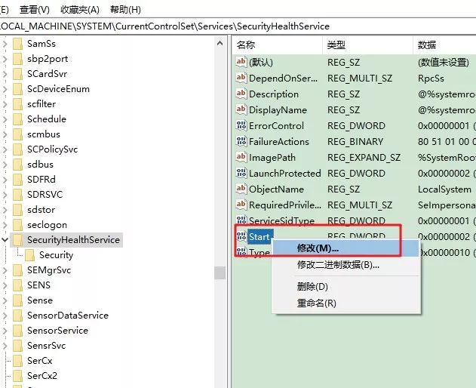This screenshot has height=388, width=476.
Task: Click the binary icon beside FailureActions
Action: [241, 142]
